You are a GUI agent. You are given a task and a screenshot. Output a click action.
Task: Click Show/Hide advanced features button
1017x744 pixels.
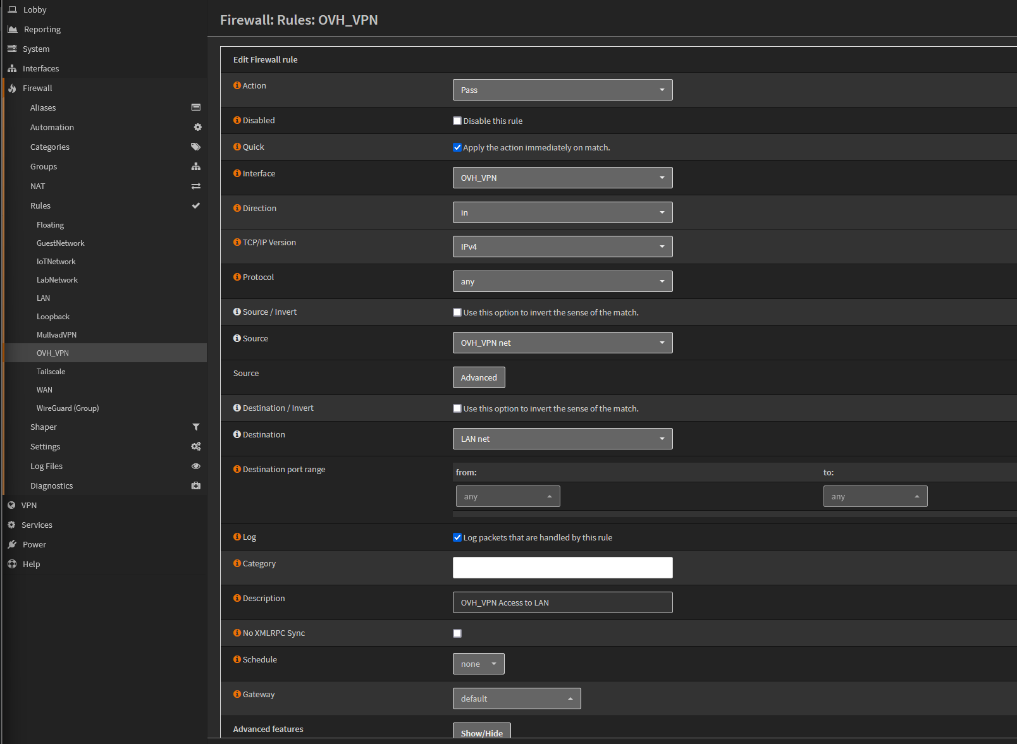coord(481,731)
